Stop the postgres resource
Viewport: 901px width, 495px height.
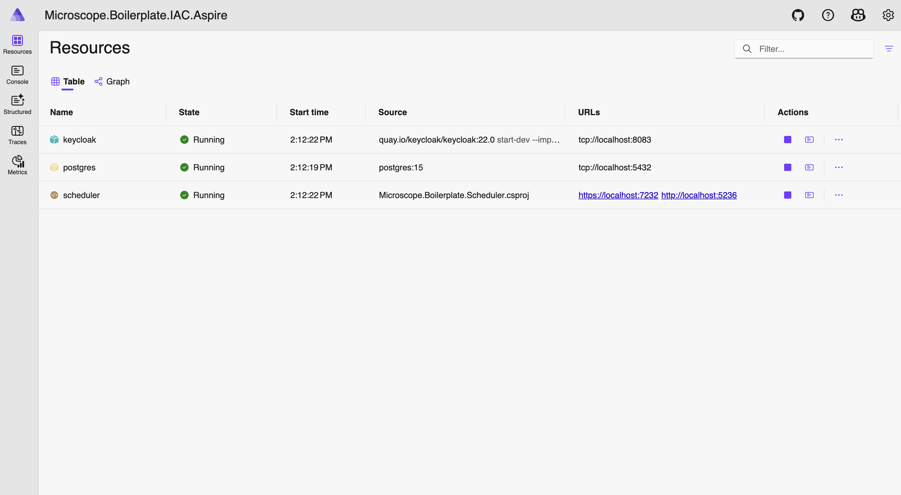click(x=788, y=167)
